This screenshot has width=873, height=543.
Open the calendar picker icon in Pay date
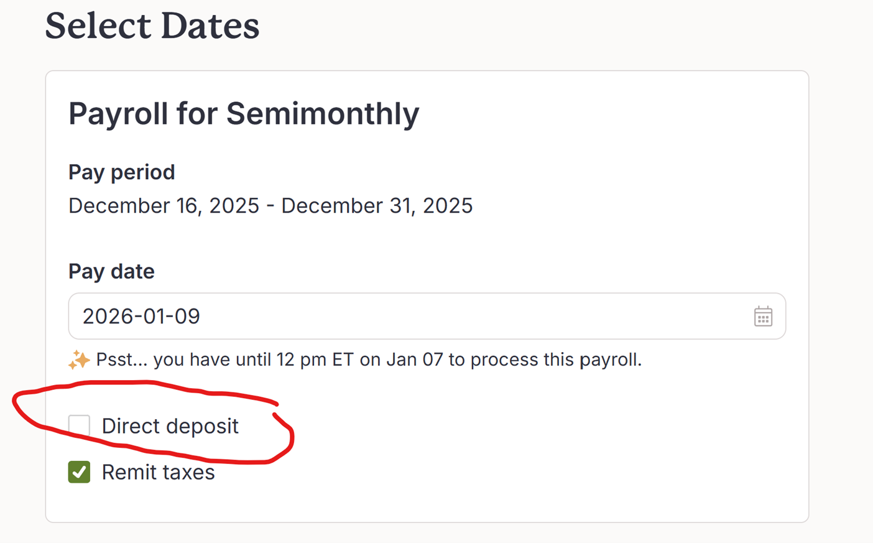[x=763, y=317]
